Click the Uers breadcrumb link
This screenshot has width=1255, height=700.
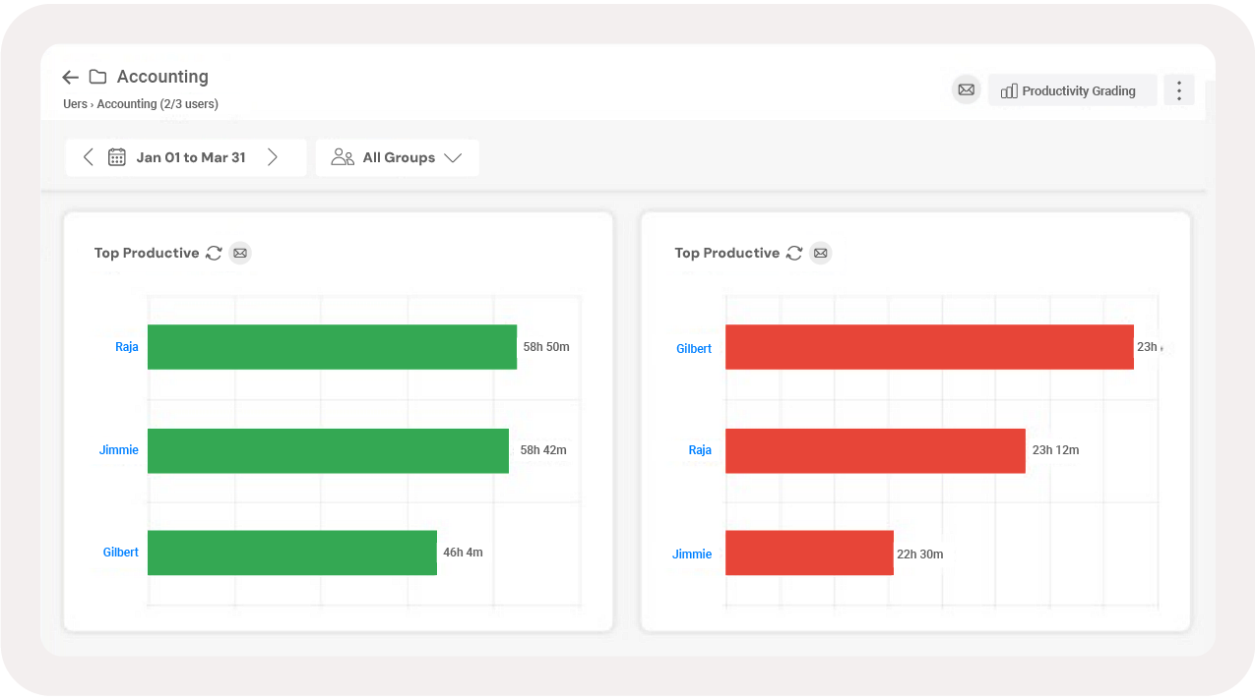coord(75,104)
